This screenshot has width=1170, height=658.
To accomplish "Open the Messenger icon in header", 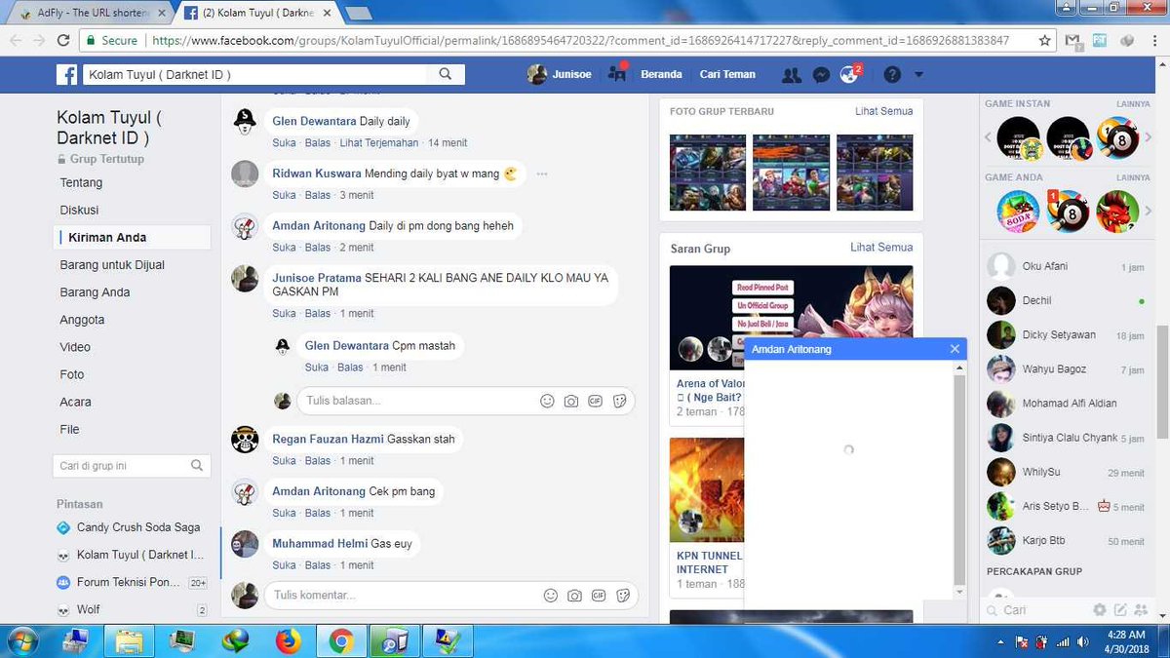I will coord(821,75).
